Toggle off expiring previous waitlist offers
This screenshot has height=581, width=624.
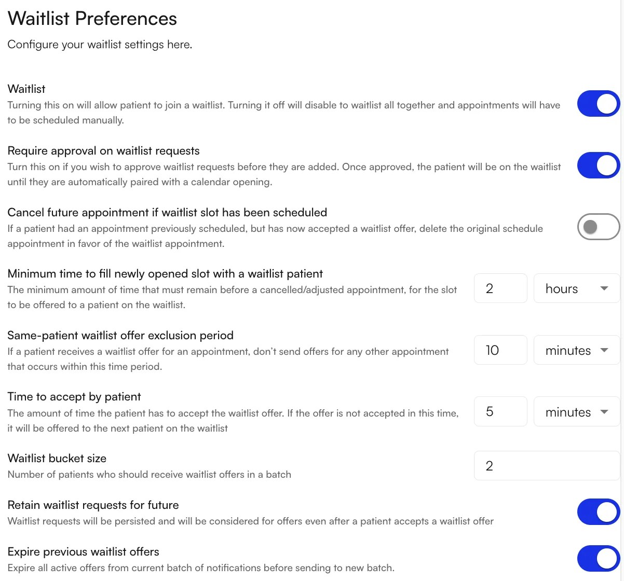coord(598,558)
